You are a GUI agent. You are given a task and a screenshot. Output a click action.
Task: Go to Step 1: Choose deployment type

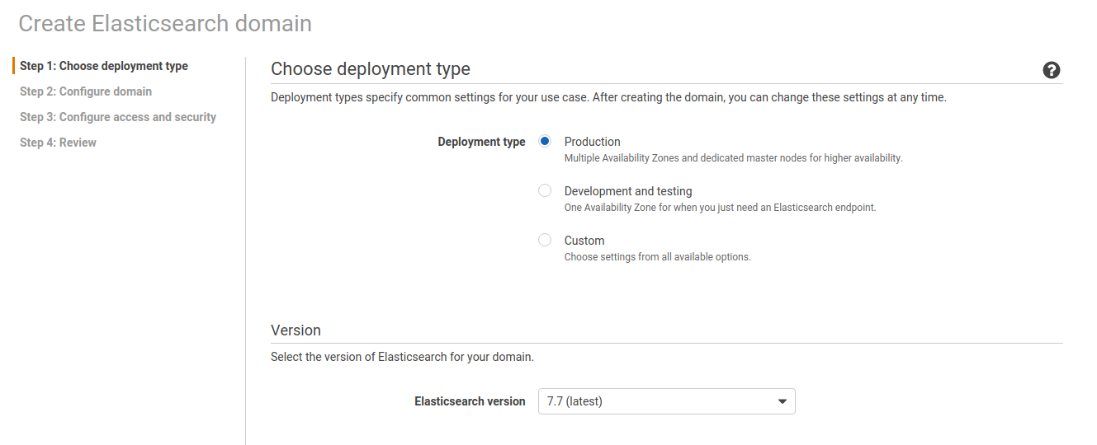click(x=104, y=66)
